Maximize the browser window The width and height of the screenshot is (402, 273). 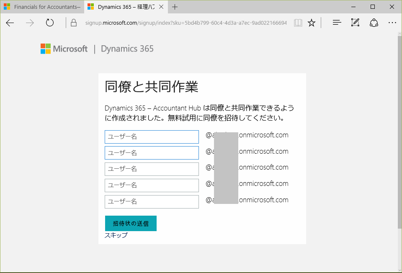tap(373, 7)
